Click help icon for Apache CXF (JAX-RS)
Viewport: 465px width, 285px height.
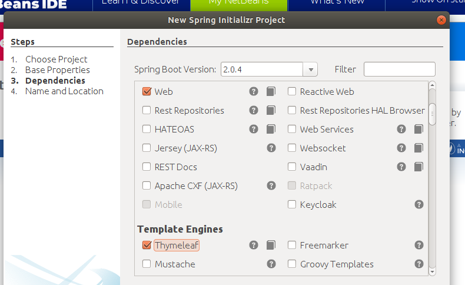[x=271, y=185]
